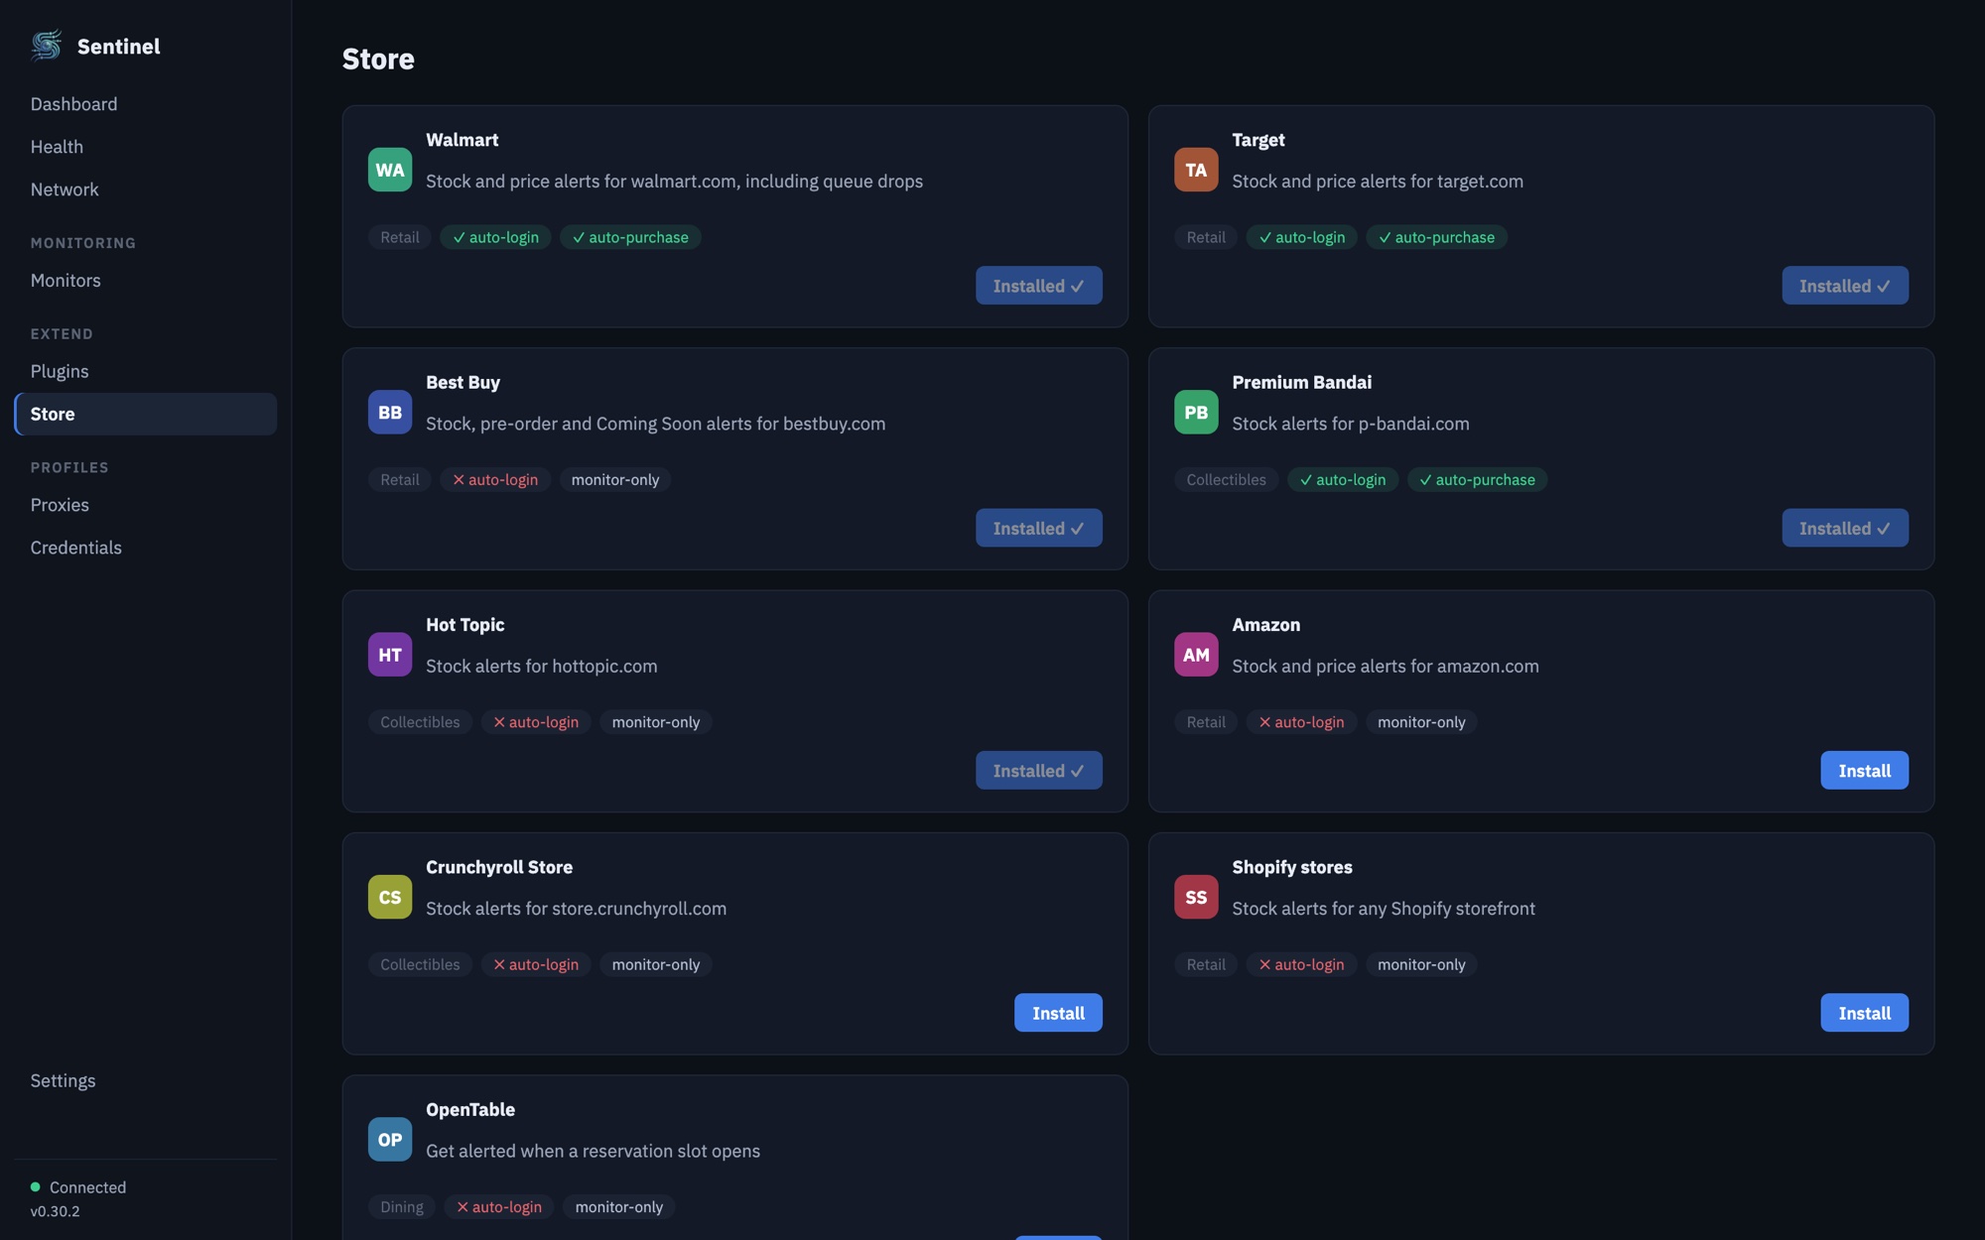This screenshot has width=1985, height=1240.
Task: Open the Network section
Action: point(145,189)
